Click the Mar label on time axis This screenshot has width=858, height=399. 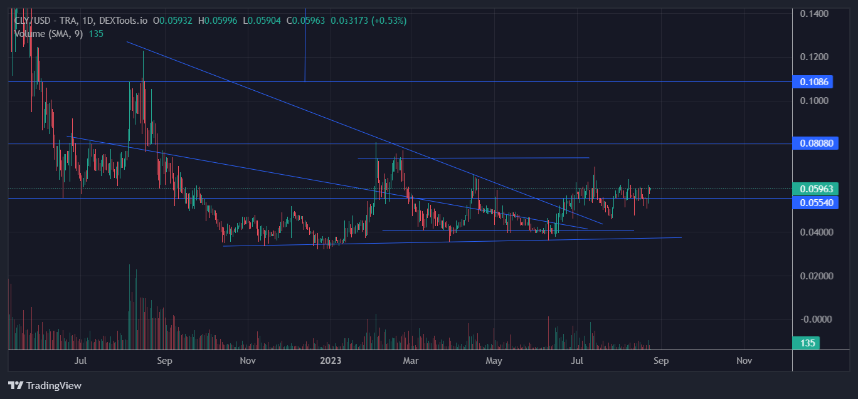[410, 361]
